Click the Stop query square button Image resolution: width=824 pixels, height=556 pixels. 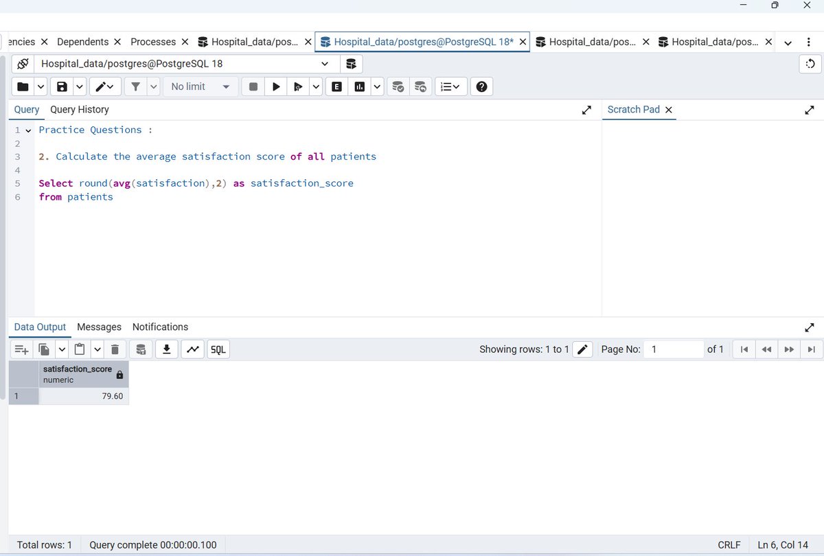pos(253,86)
